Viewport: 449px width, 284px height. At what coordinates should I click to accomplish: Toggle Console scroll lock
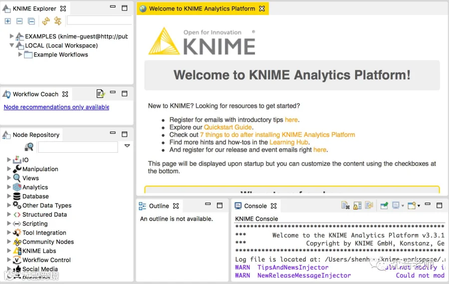(357, 206)
